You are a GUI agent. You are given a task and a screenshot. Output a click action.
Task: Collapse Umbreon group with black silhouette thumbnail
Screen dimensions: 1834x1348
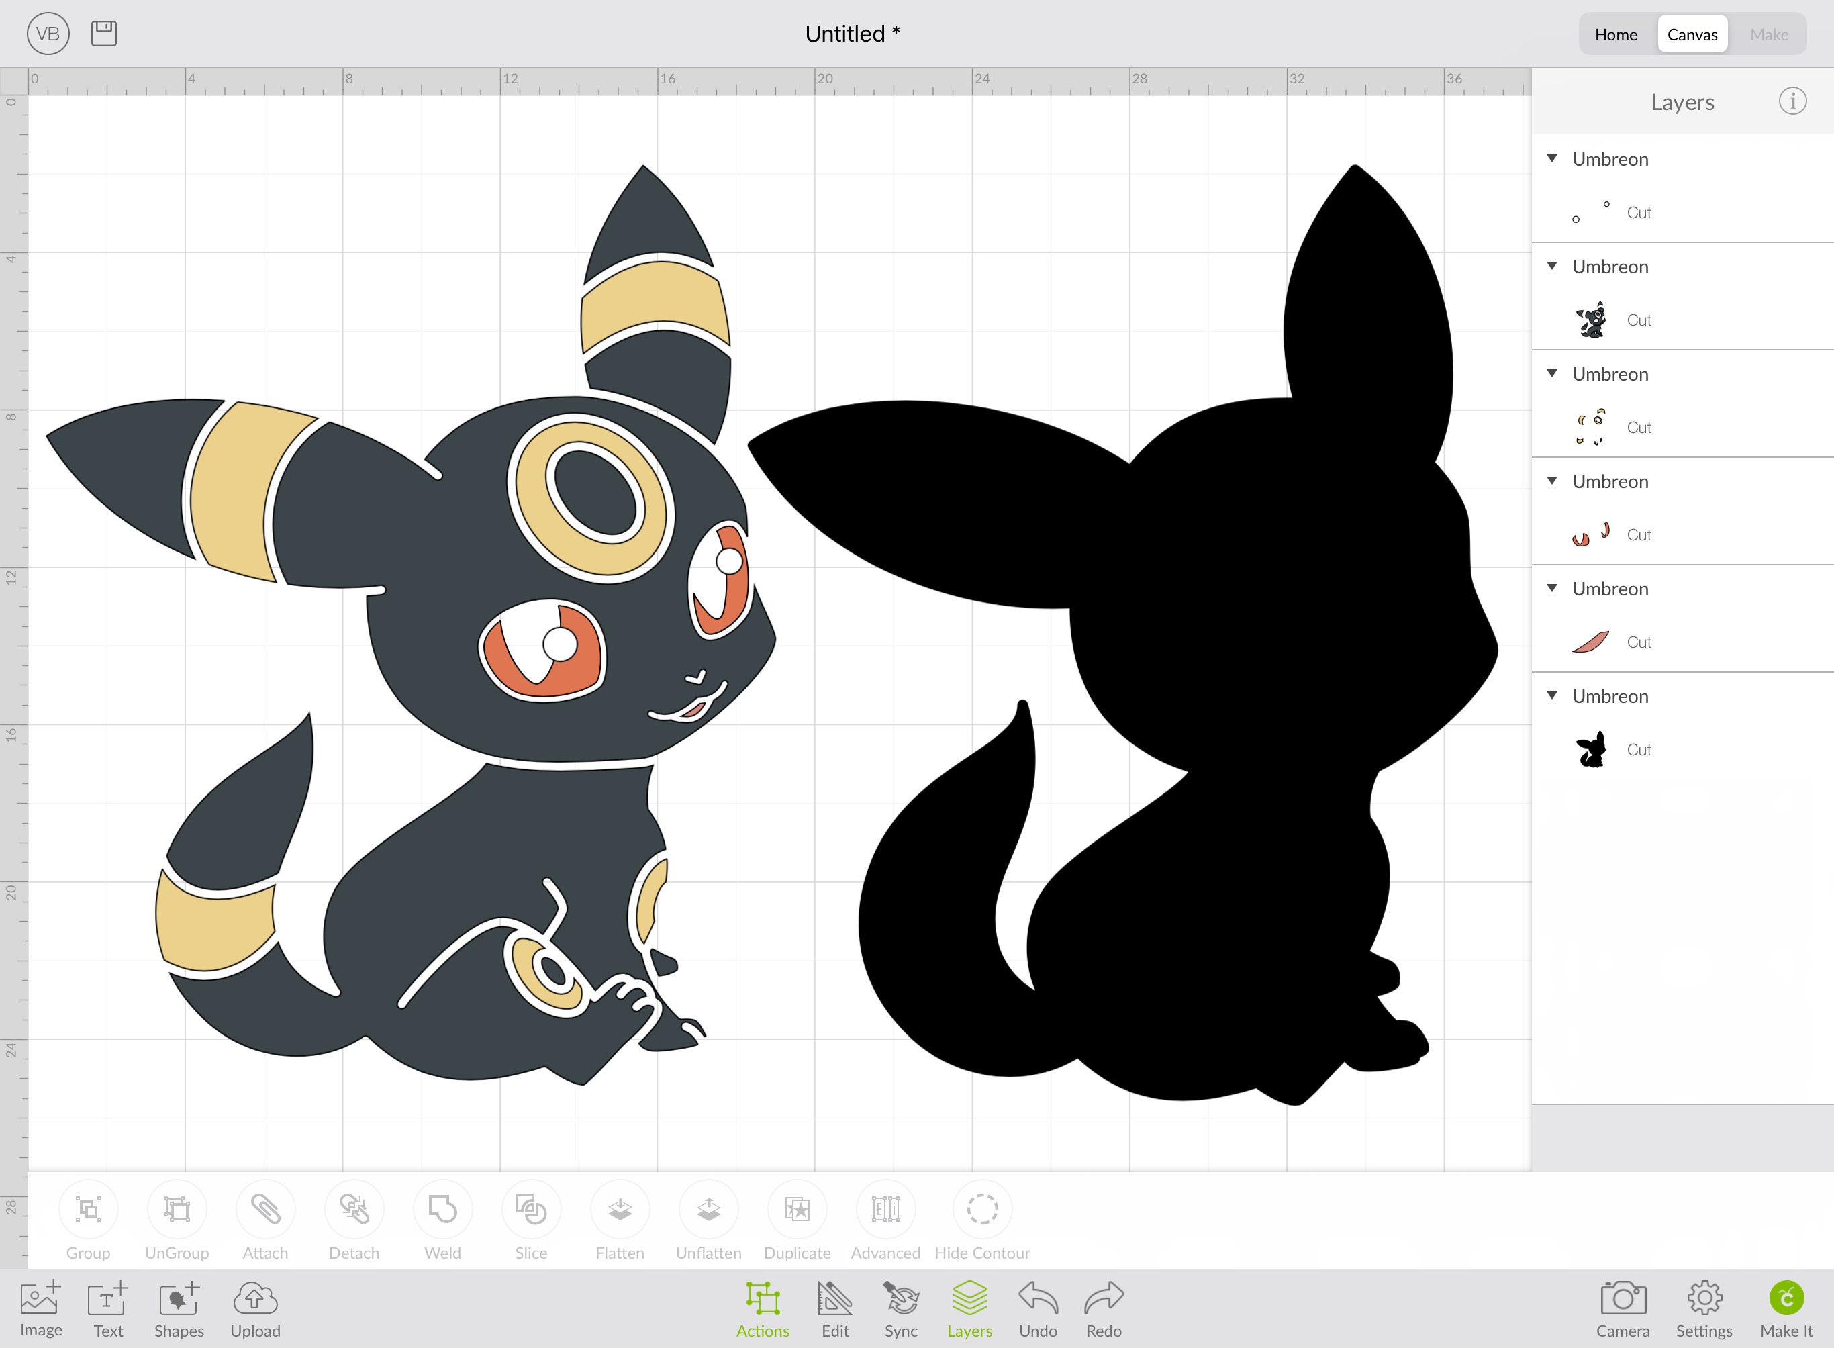(x=1553, y=695)
